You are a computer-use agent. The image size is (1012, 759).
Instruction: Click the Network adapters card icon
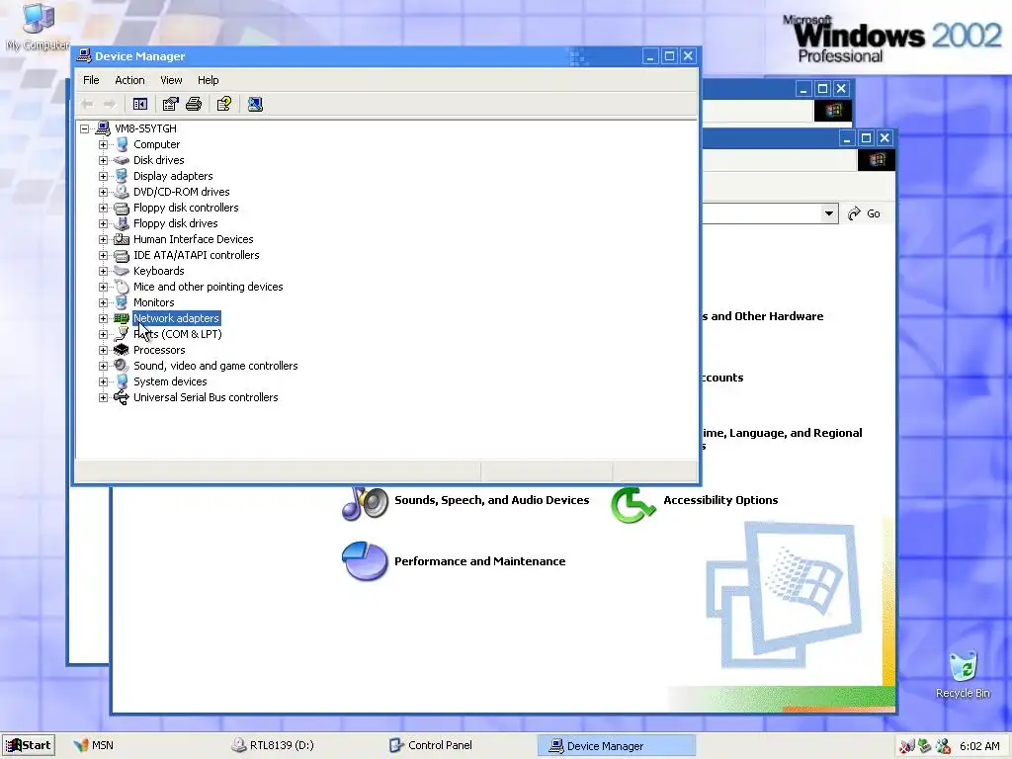[x=122, y=318]
